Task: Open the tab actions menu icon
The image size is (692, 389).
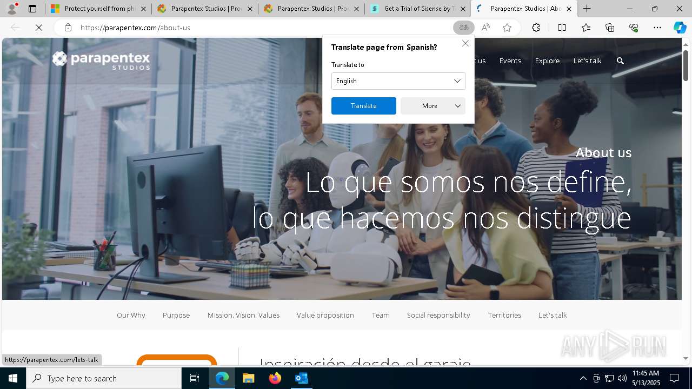Action: [32, 9]
